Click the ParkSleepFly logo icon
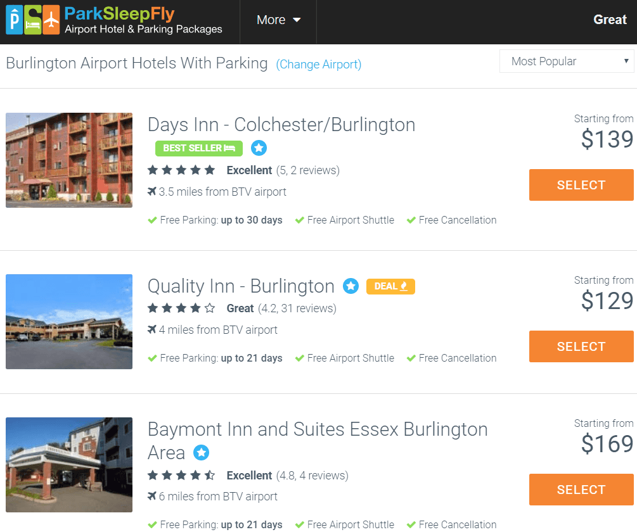This screenshot has width=637, height=532. point(32,20)
